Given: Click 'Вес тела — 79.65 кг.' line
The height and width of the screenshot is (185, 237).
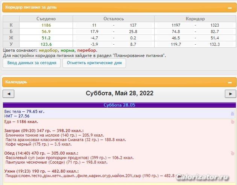Looking at the screenshot, I should tap(24, 111).
